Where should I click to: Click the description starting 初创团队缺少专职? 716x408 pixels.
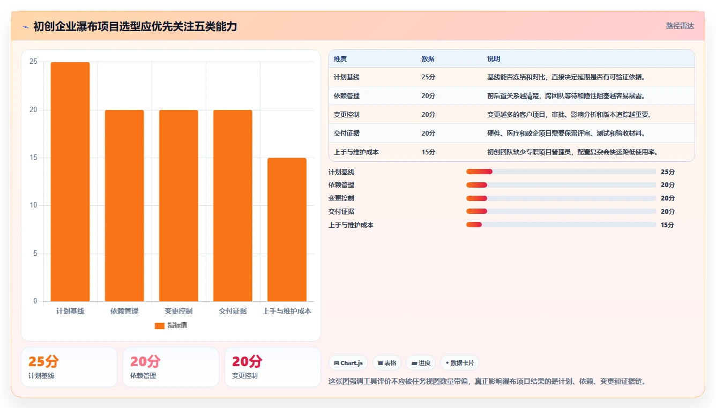[572, 152]
